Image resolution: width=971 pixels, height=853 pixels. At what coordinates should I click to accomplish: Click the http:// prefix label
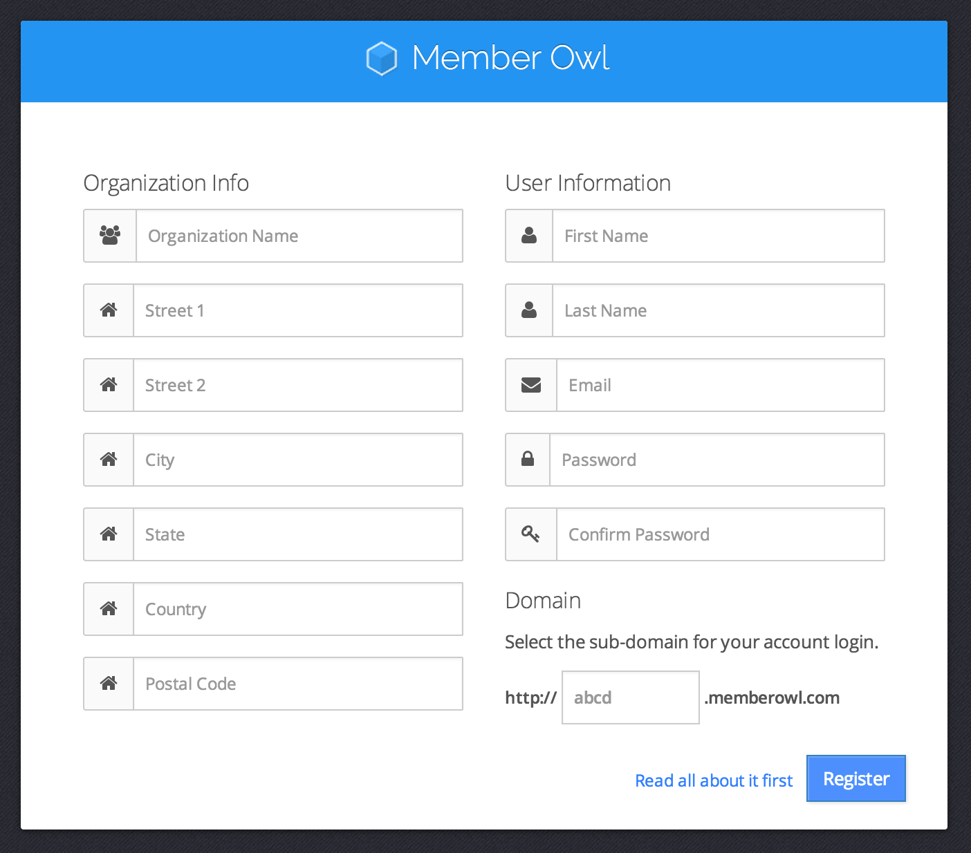[531, 697]
